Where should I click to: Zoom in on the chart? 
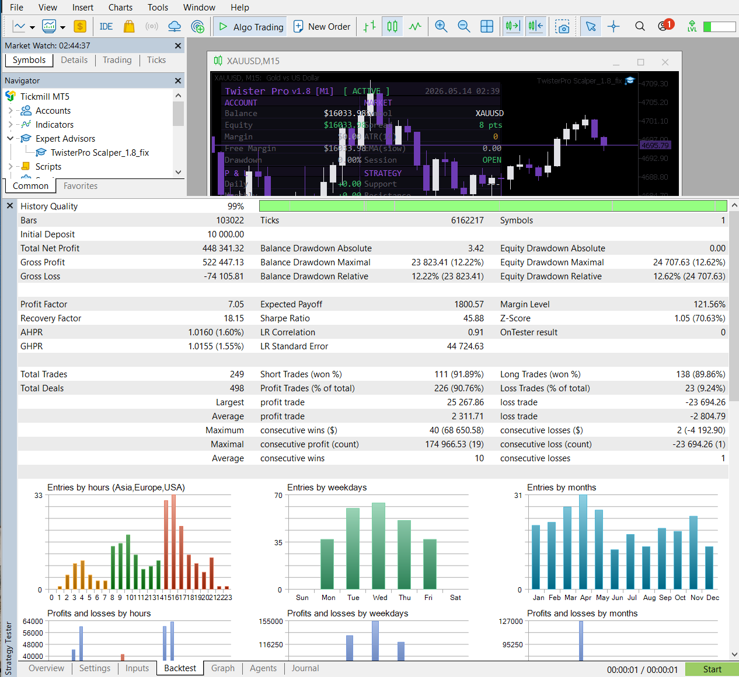point(441,26)
